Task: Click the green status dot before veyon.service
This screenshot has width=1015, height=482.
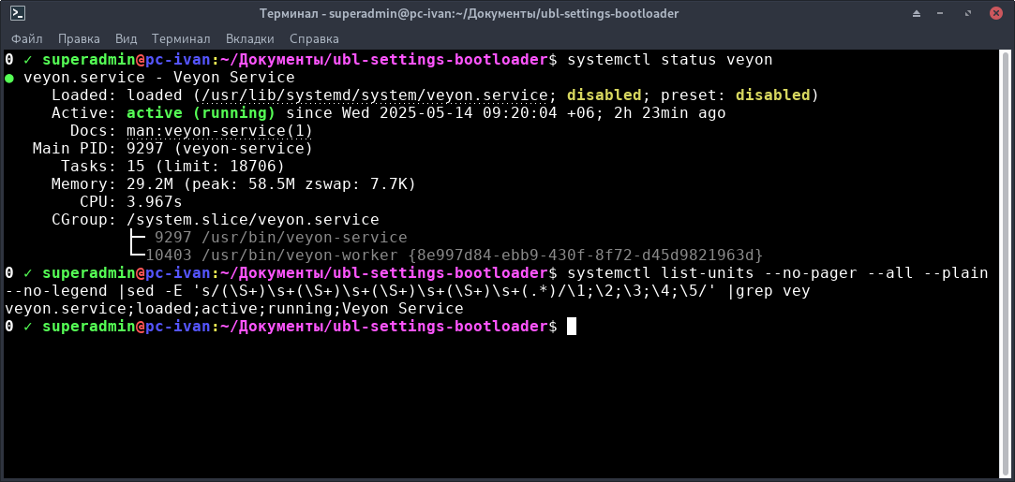Action: (9, 79)
